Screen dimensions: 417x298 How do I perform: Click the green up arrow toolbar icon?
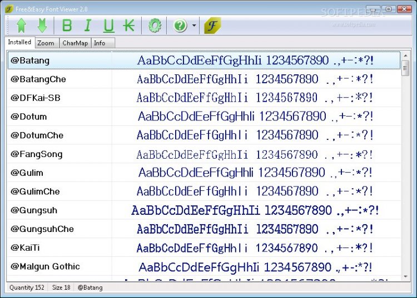[22, 26]
